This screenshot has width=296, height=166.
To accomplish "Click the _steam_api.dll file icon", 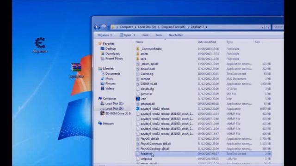I will (138, 64).
